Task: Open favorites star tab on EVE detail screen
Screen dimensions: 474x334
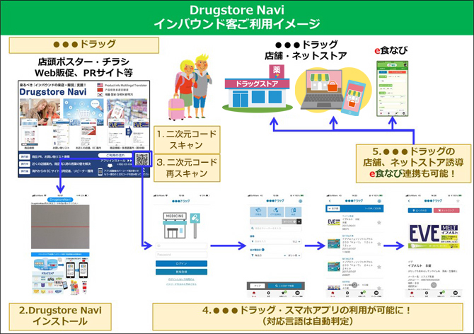Action: pos(441,293)
